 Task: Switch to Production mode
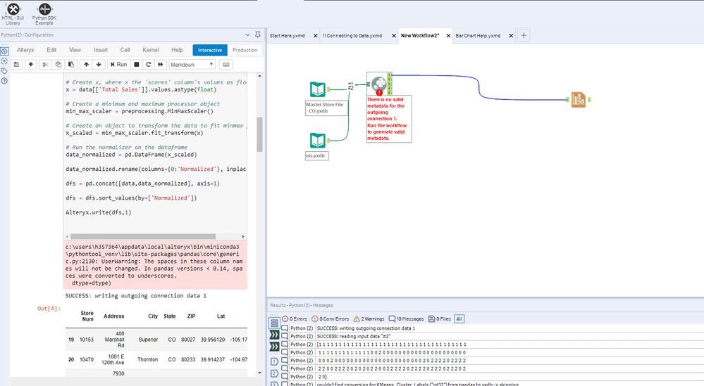[x=245, y=50]
